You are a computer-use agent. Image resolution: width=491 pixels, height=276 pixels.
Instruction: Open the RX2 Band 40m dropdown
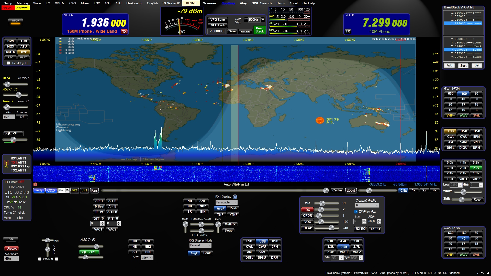pyautogui.click(x=12, y=259)
